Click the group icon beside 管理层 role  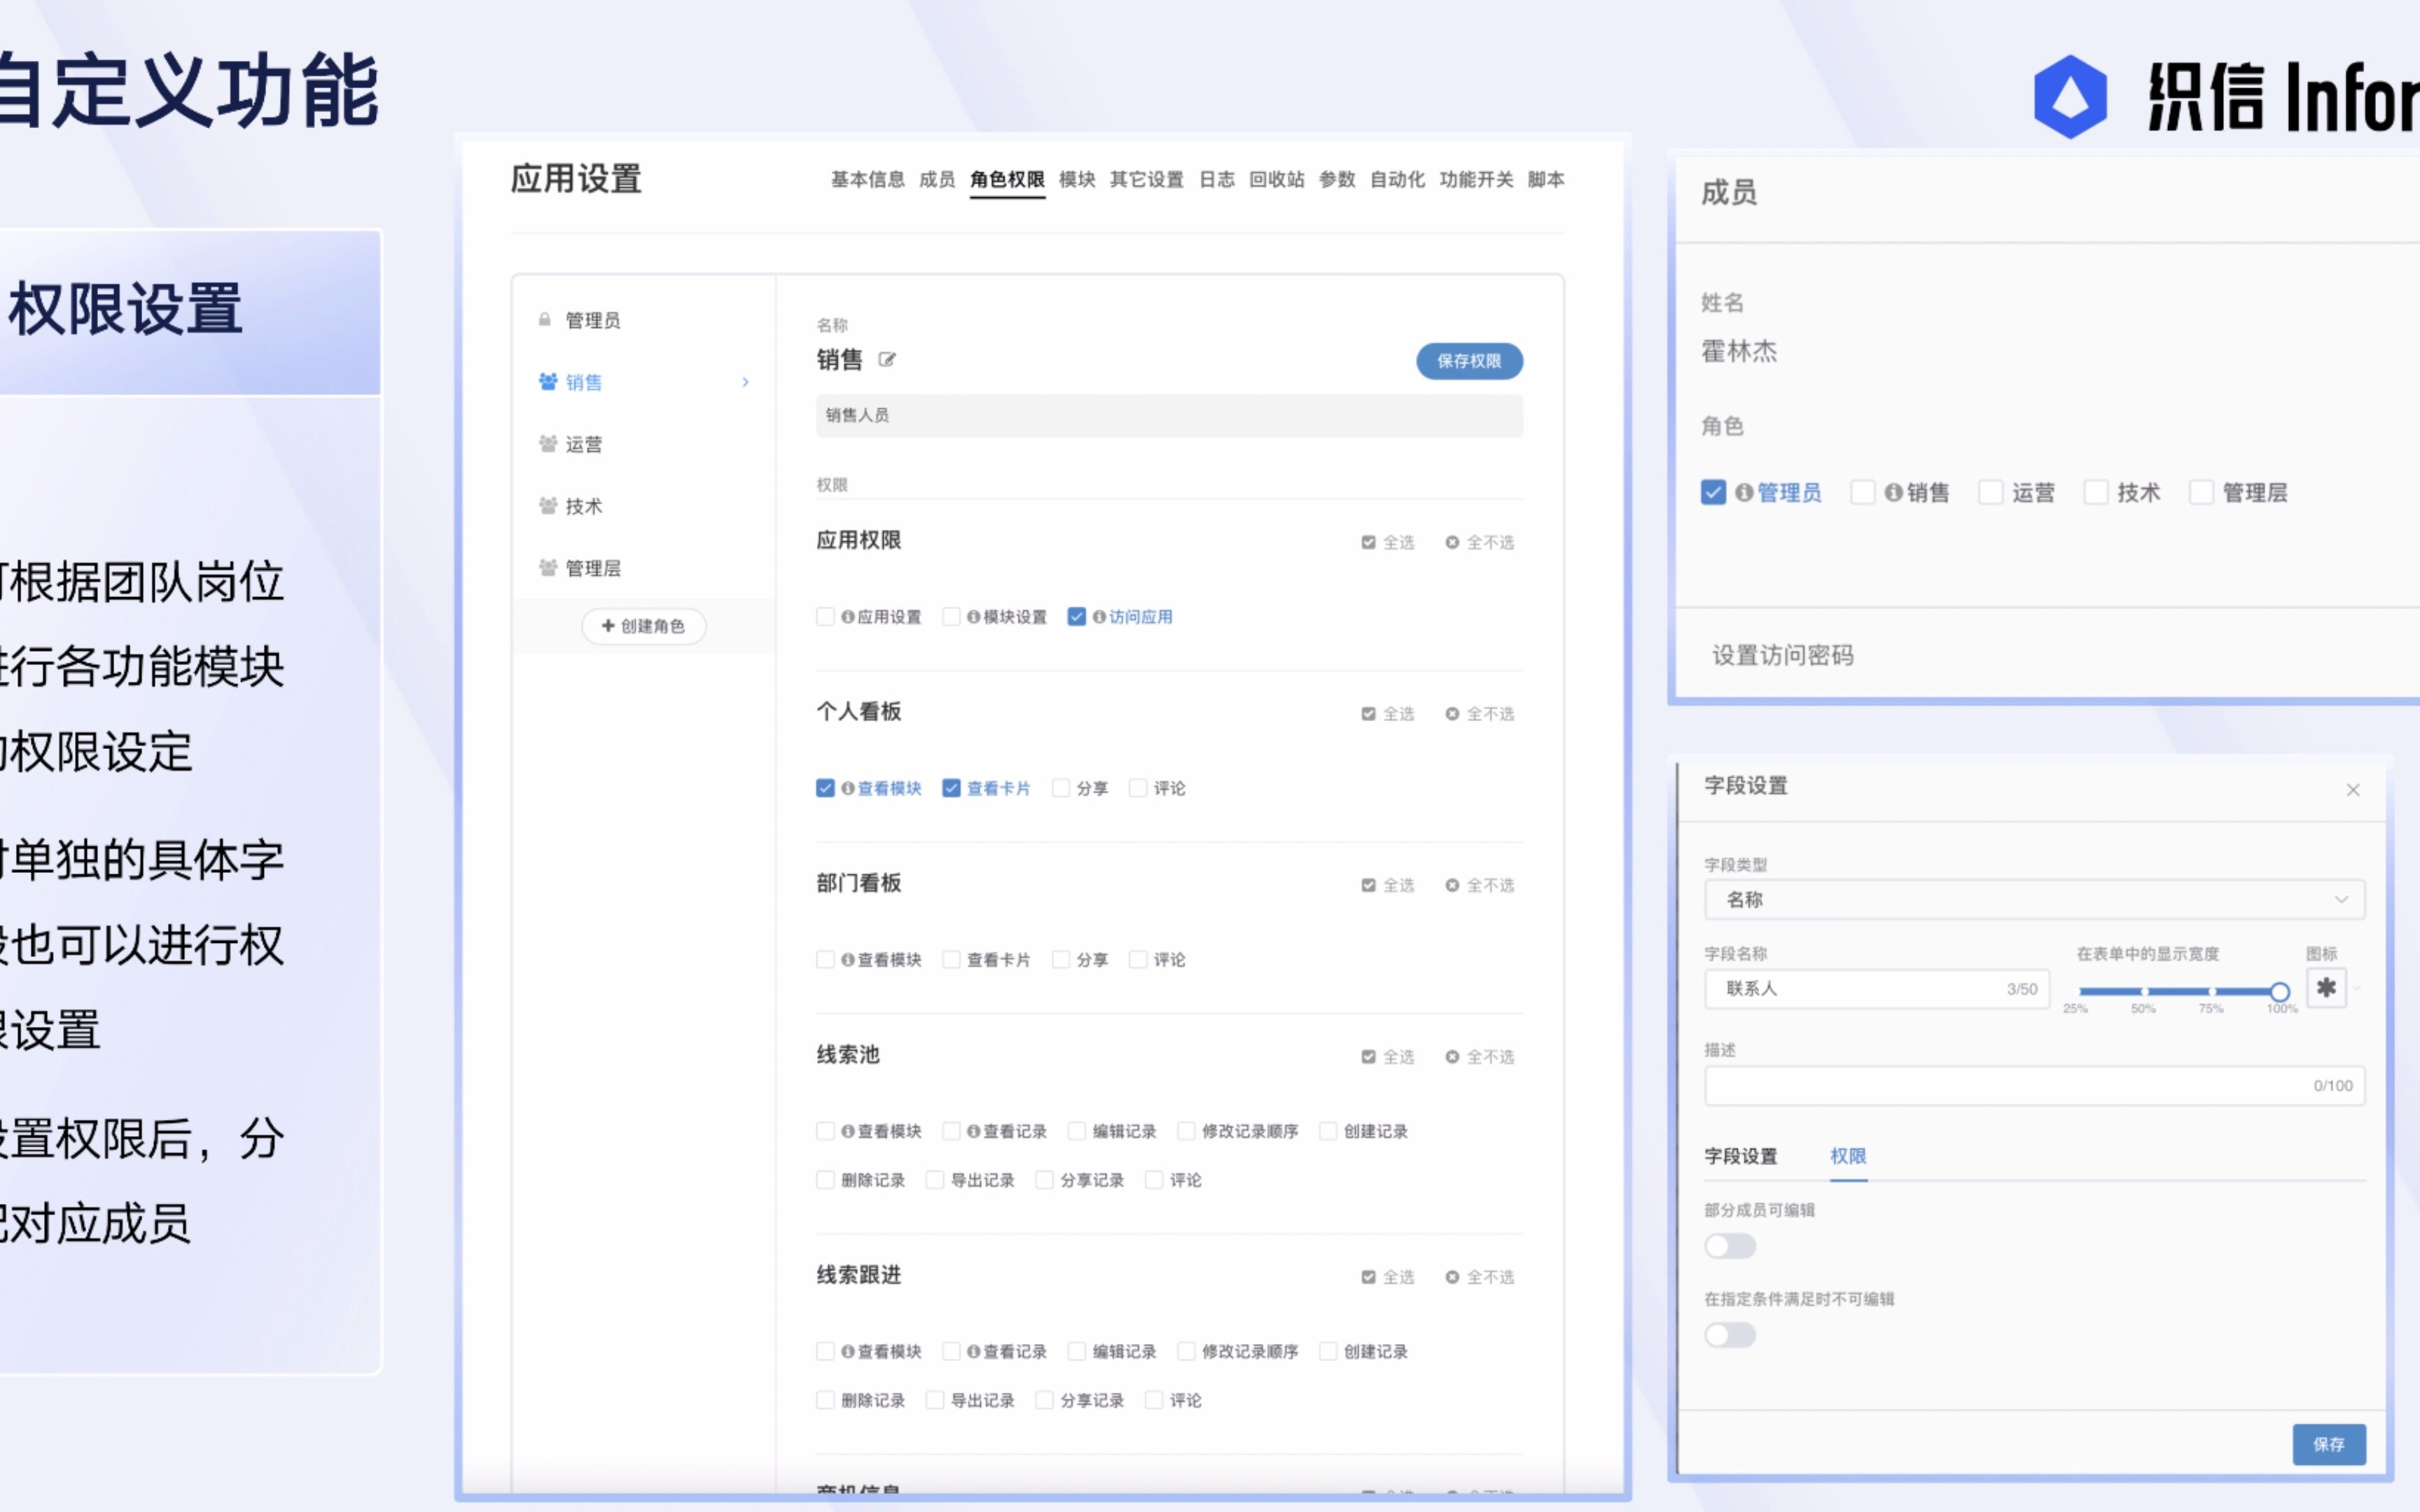[x=548, y=567]
